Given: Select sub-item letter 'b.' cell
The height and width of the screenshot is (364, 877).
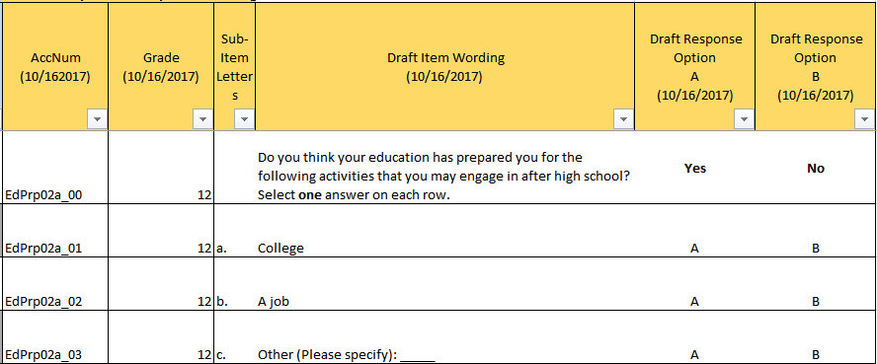Looking at the screenshot, I should point(235,284).
